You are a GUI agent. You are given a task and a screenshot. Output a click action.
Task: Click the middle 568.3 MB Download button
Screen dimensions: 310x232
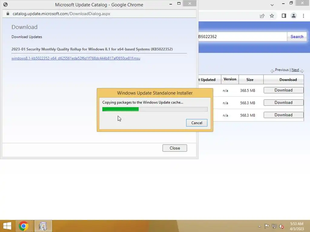(x=283, y=103)
